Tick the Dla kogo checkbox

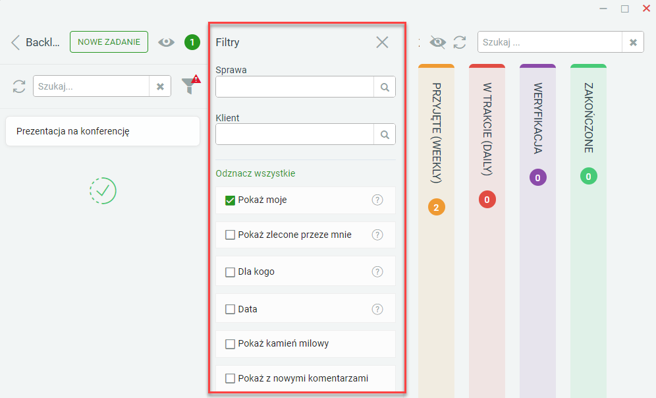(230, 272)
